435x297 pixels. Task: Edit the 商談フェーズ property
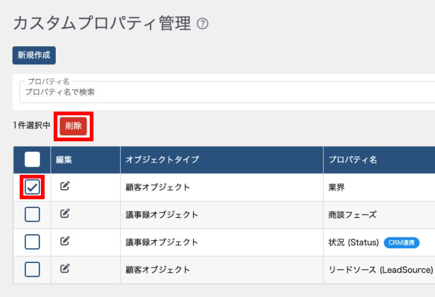click(65, 214)
